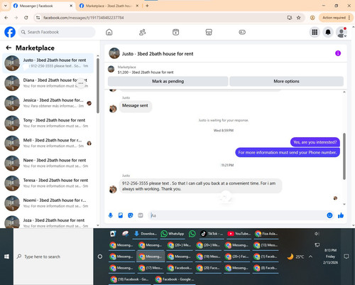Open the Justo conversation in the list
355x285 pixels.
[48, 63]
